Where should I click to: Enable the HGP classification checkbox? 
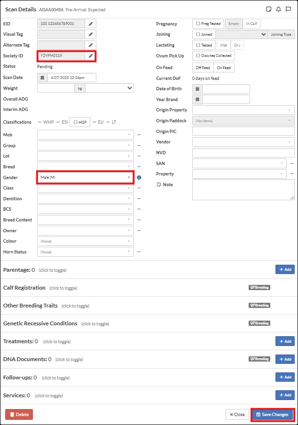pos(76,122)
